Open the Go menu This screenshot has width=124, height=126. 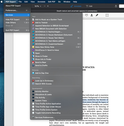(x=59, y=2)
